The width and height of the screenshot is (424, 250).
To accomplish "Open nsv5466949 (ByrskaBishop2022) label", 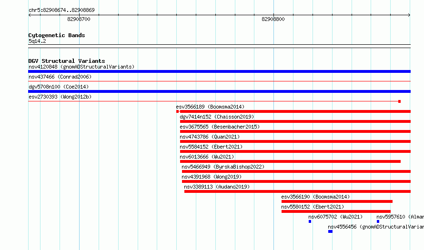I will (223, 167).
